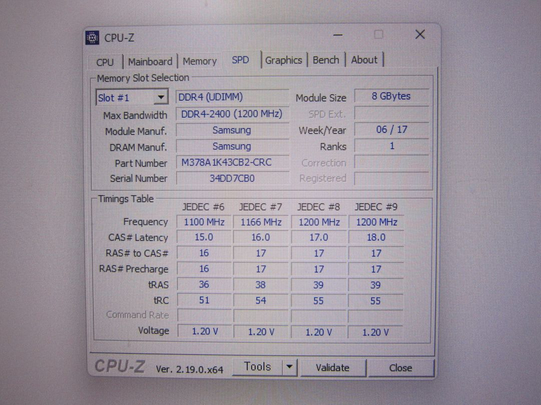Switch to the Memory tab
541x405 pixels.
(200, 60)
